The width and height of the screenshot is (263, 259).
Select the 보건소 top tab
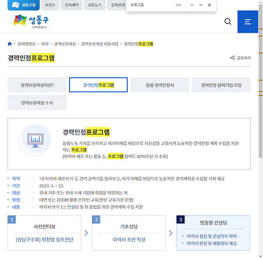pos(50,5)
